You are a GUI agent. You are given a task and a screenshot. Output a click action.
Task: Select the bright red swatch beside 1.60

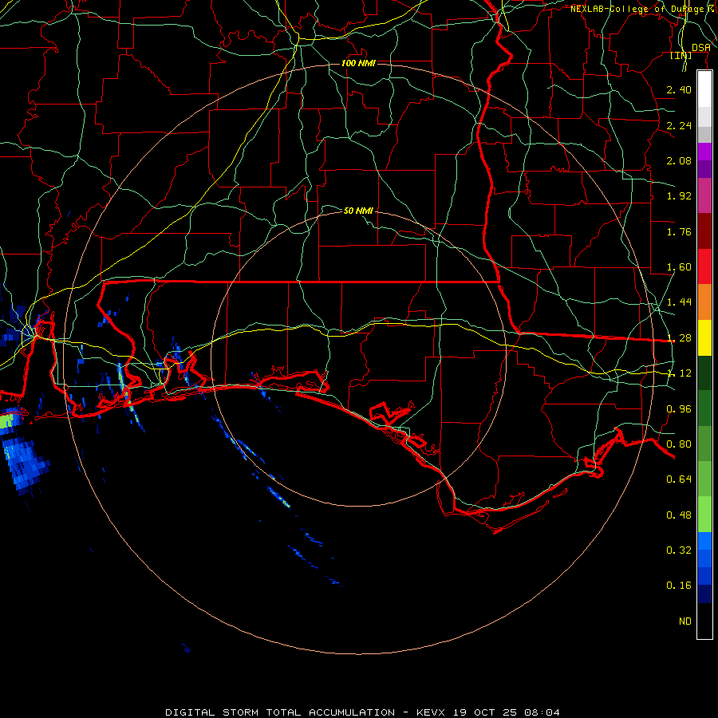[704, 266]
